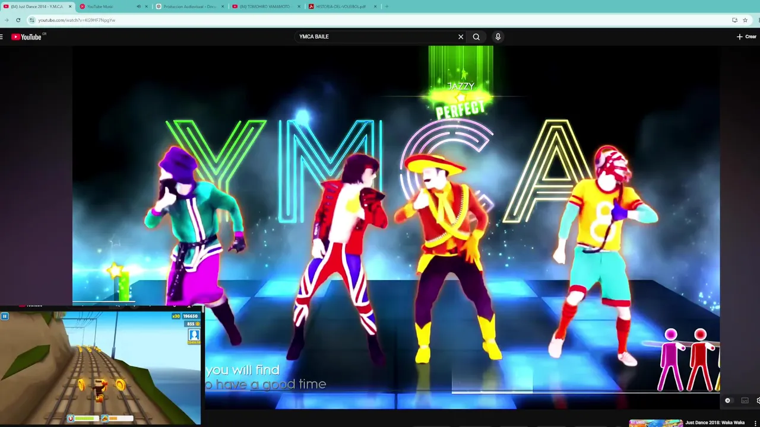
Task: Open video player settings gear
Action: click(x=758, y=400)
